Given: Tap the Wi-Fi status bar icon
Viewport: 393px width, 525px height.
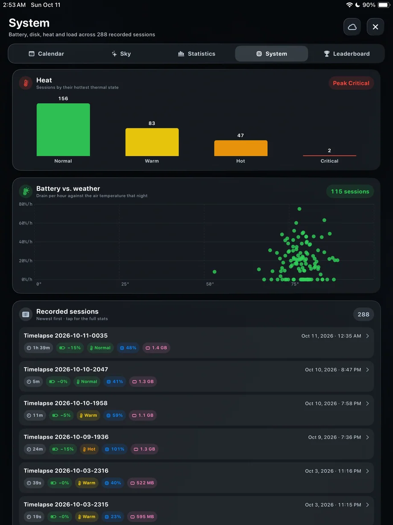Looking at the screenshot, I should pos(349,5).
